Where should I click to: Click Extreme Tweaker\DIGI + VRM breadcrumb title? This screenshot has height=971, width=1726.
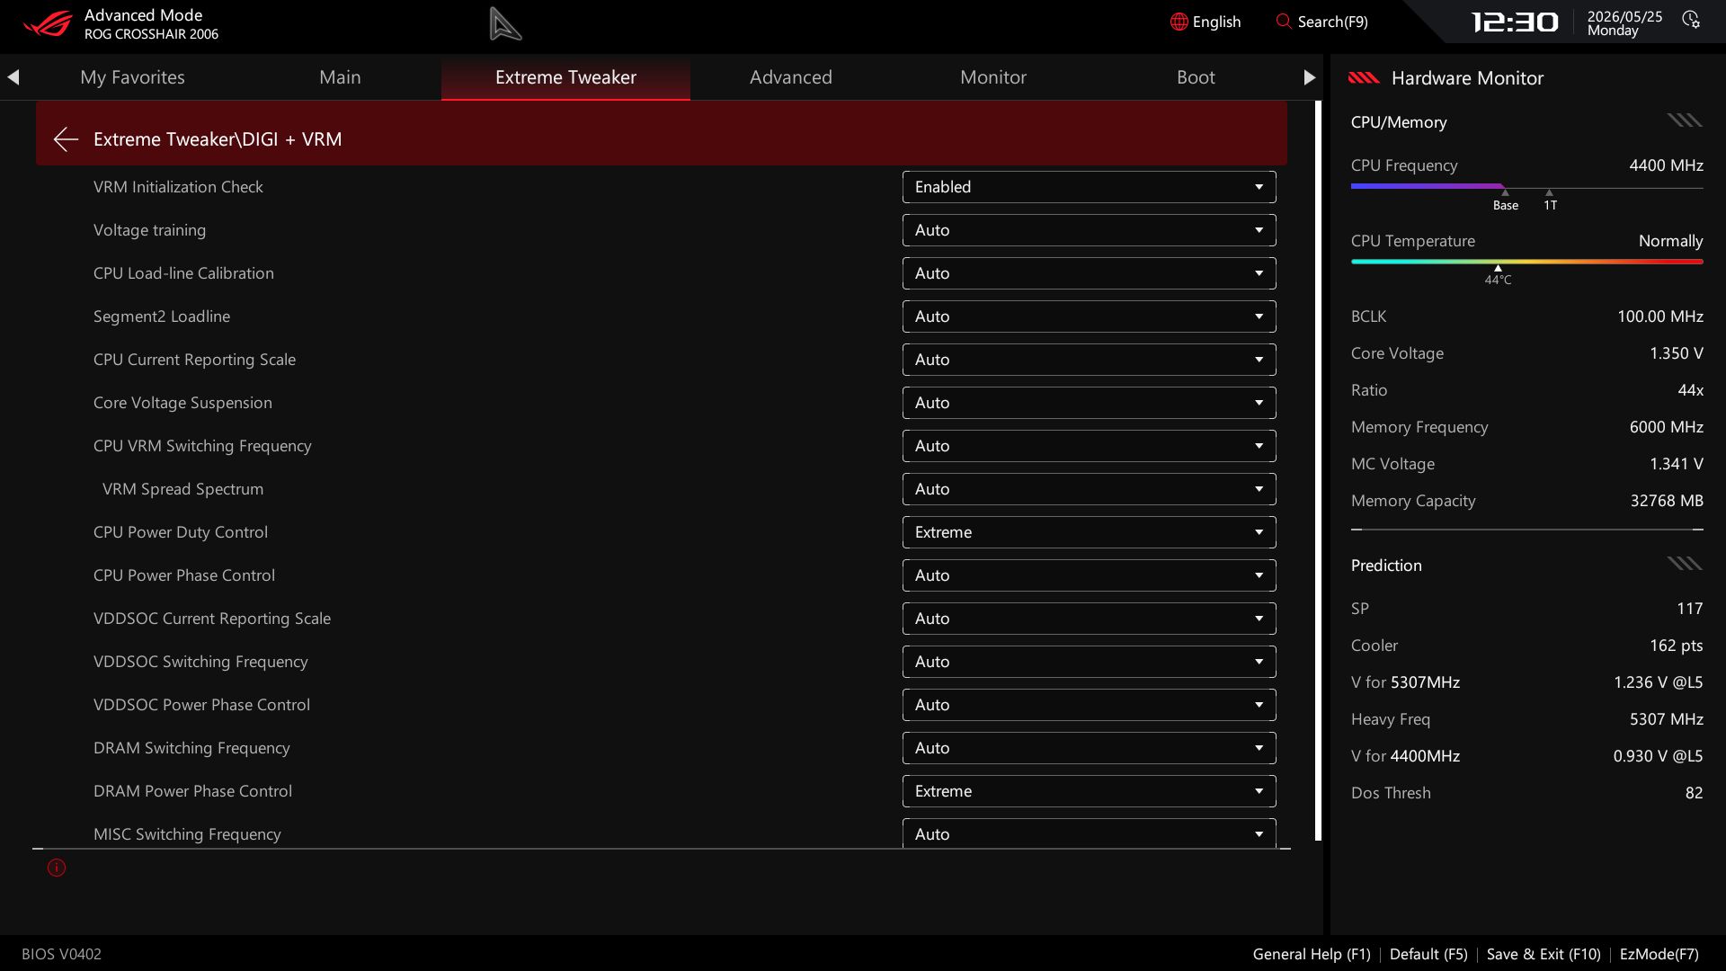point(218,139)
